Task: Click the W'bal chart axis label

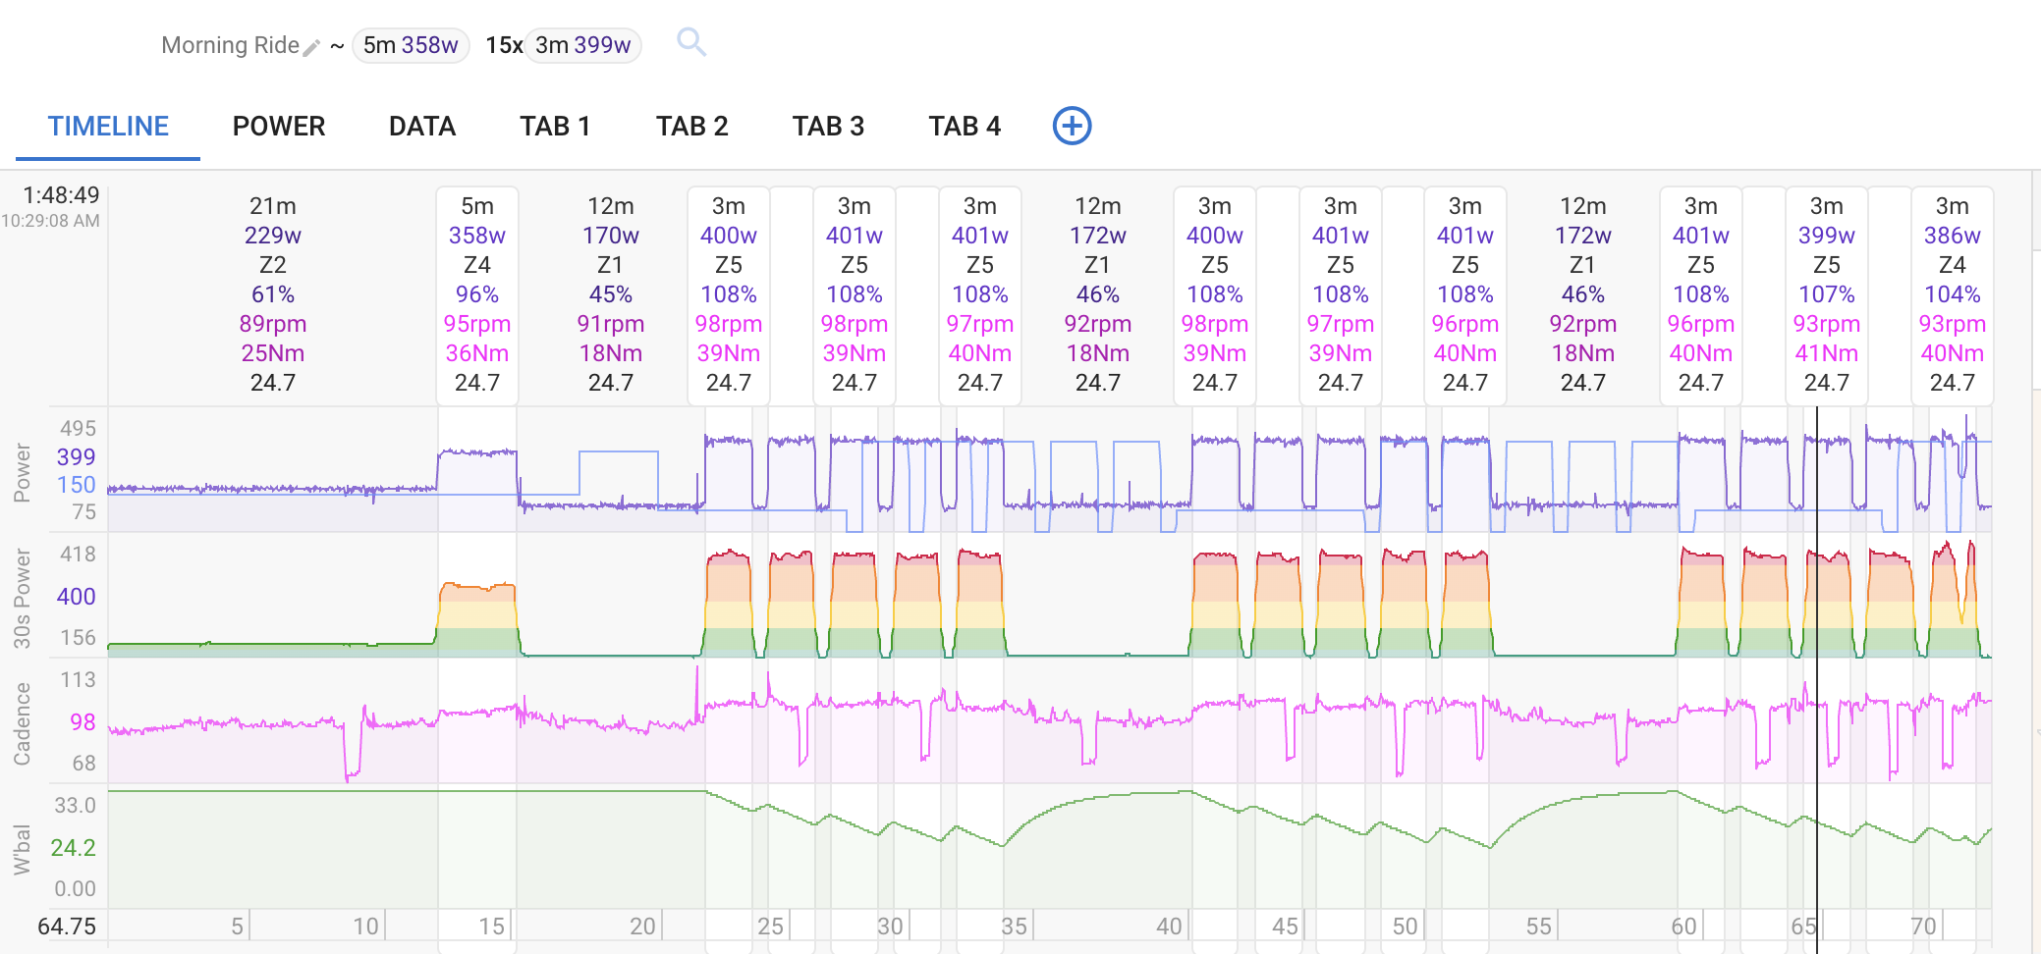Action: [x=22, y=849]
